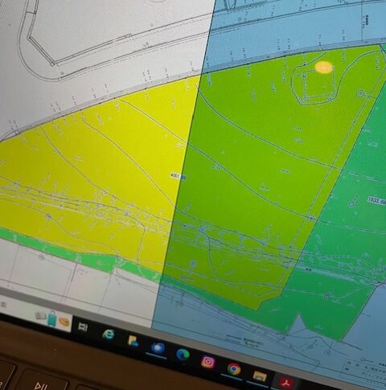Open the Microsoft Edge taskbar icon

coord(183,355)
